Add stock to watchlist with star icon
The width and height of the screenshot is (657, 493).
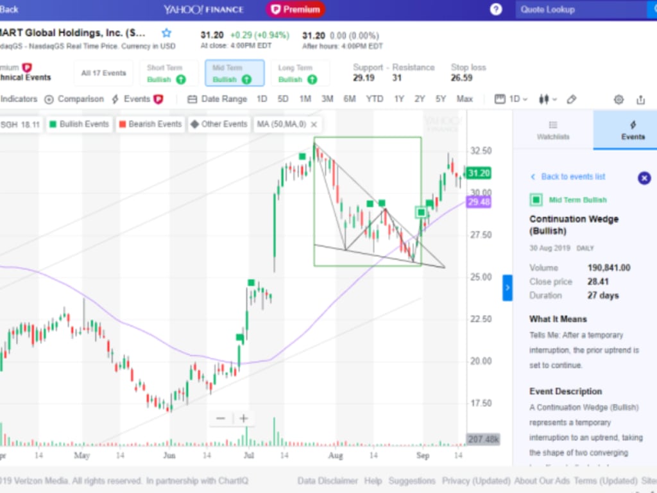point(166,33)
